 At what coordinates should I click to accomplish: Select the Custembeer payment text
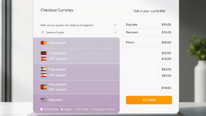57,53
